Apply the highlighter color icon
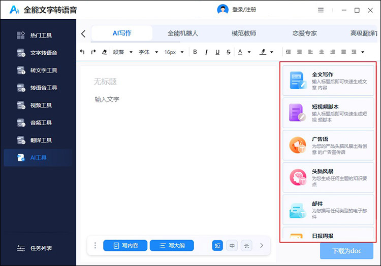Image resolution: width=381 pixels, height=266 pixels. (x=263, y=52)
